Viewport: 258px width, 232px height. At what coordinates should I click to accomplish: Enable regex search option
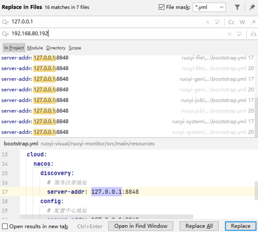coord(253,22)
